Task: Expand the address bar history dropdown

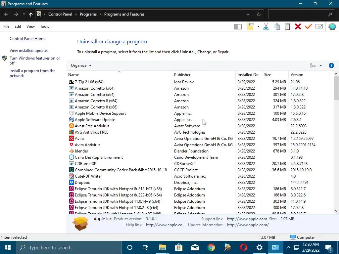Action: (x=248, y=15)
